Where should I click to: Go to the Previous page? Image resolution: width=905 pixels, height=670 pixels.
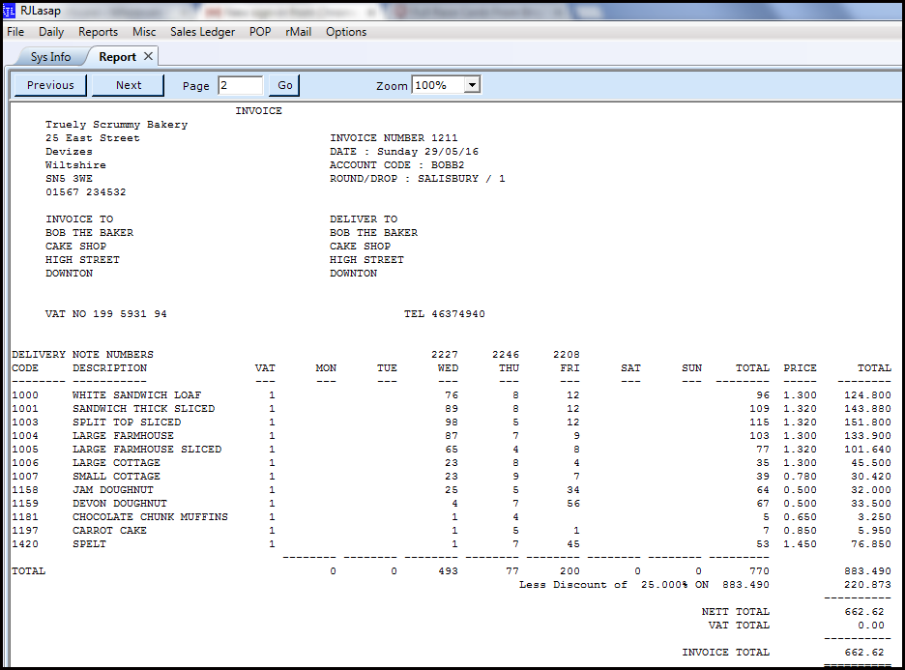(50, 85)
